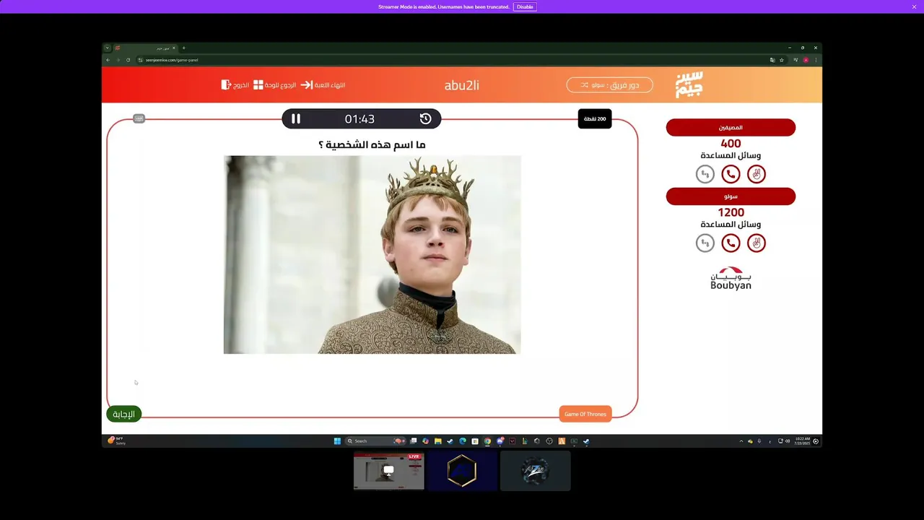
Task: Select the dark circular logo thumbnail
Action: (x=535, y=472)
